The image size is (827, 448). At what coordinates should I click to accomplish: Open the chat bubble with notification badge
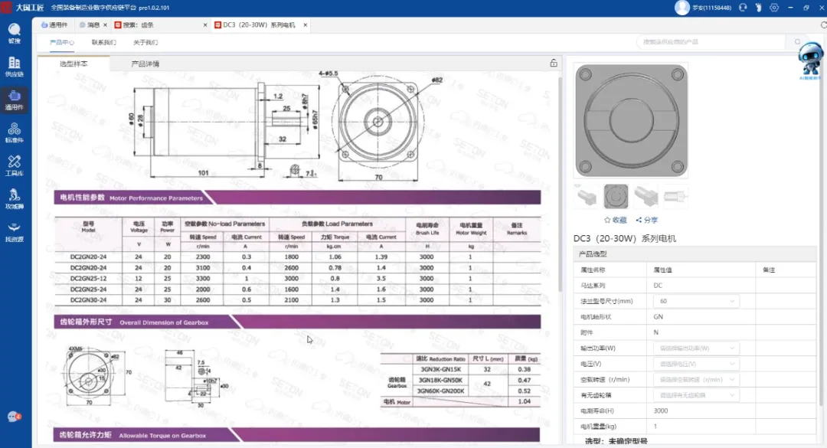pyautogui.click(x=15, y=417)
